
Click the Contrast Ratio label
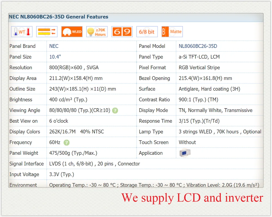point(154,100)
